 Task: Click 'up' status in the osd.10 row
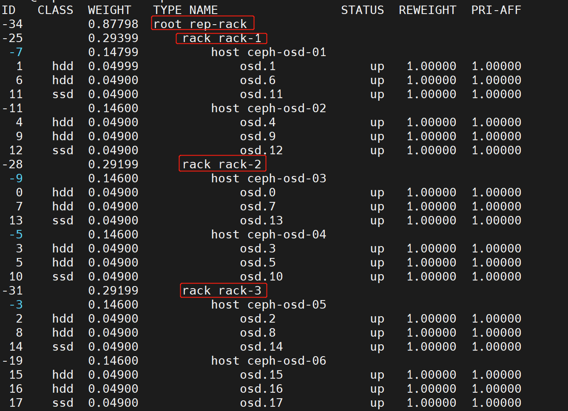[377, 277]
